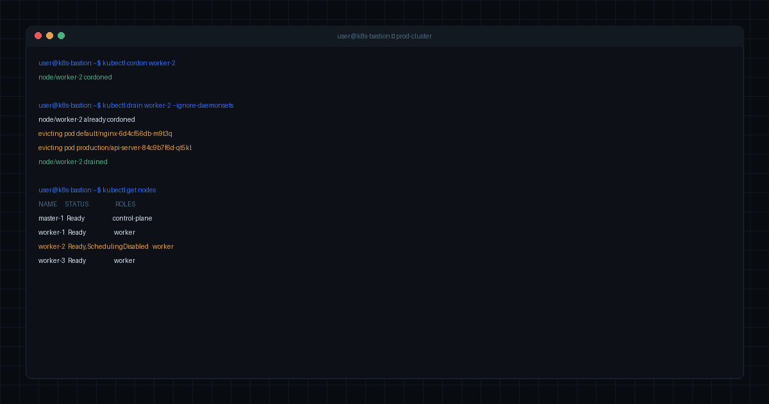
Task: Click the evicting pod default/nginx line
Action: pyautogui.click(x=105, y=133)
